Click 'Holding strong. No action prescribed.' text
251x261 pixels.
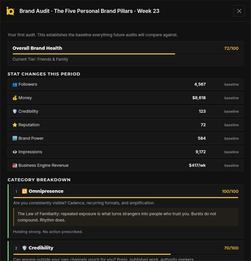coord(48,232)
